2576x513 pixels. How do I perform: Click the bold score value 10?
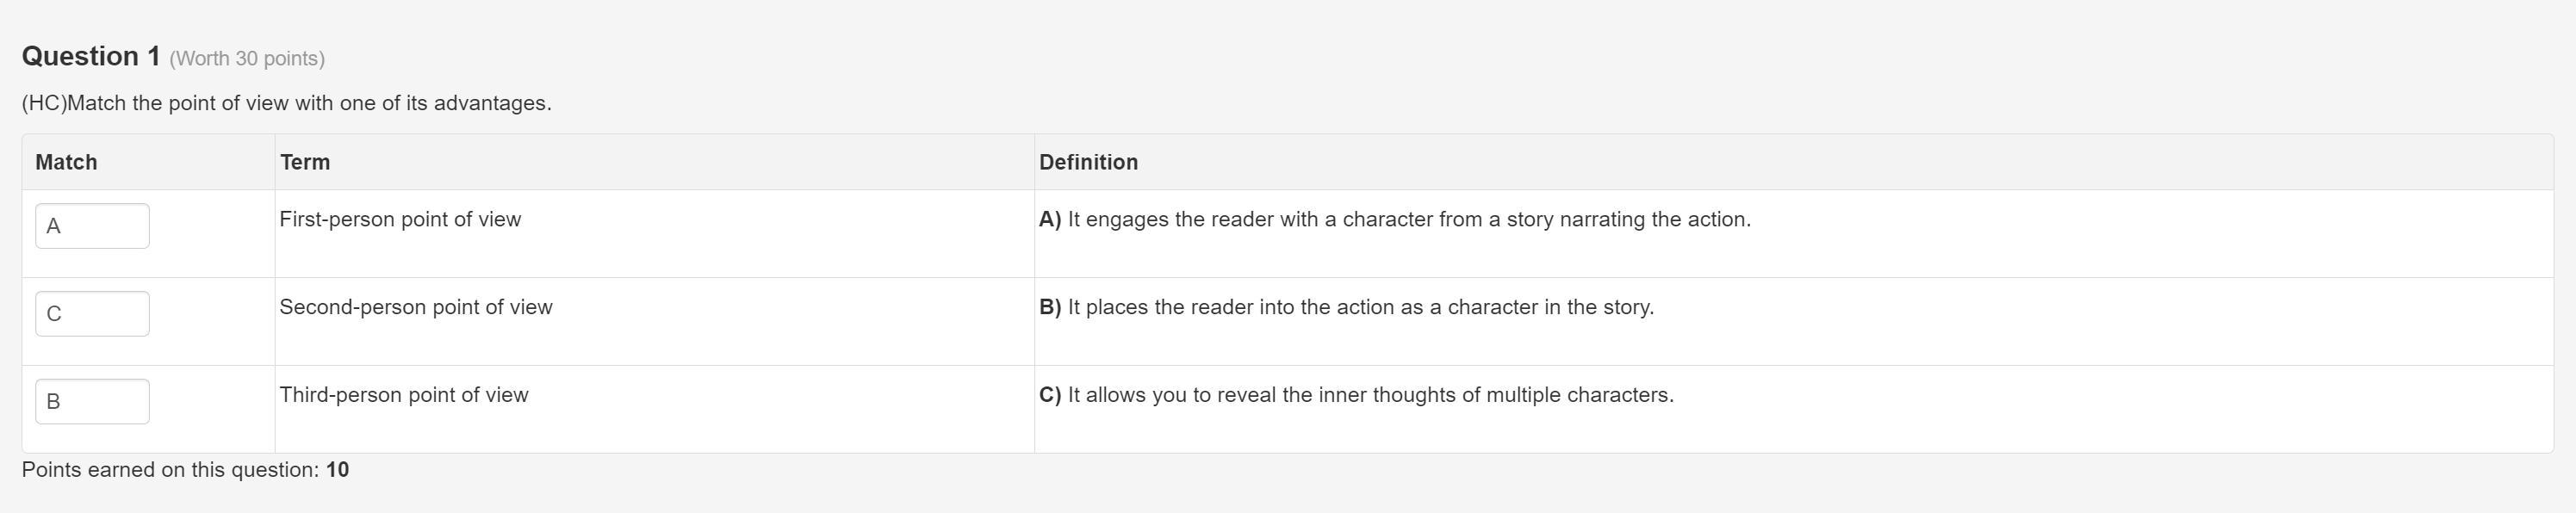coord(337,470)
